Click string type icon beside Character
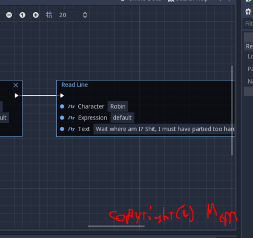Viewport: 253px width, 238px height. [x=71, y=106]
